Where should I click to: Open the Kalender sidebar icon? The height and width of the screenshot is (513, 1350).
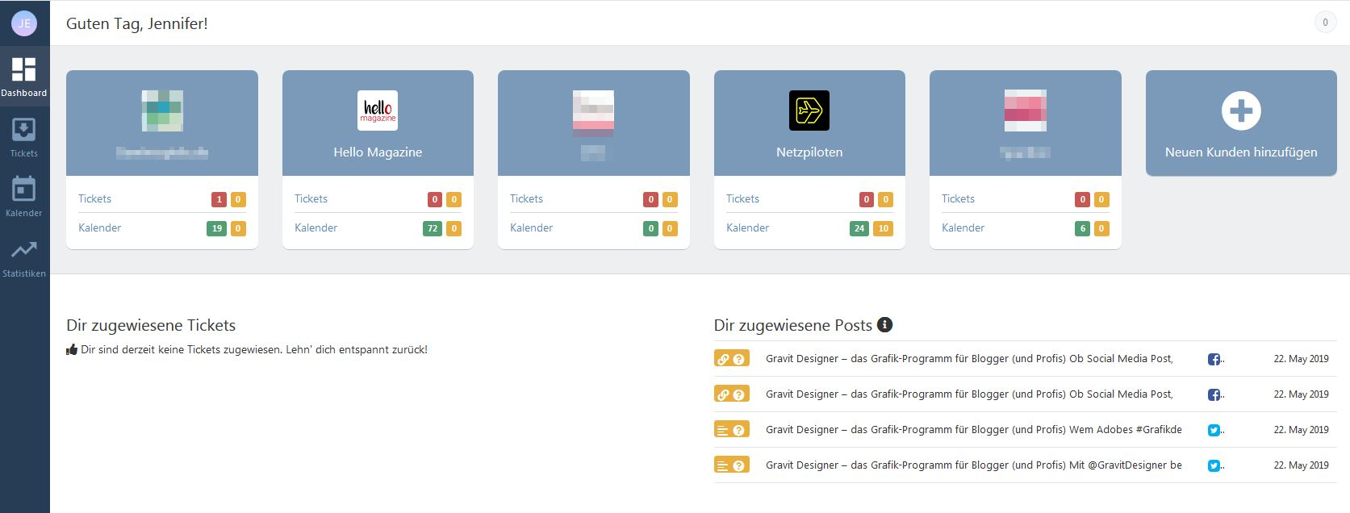[23, 197]
